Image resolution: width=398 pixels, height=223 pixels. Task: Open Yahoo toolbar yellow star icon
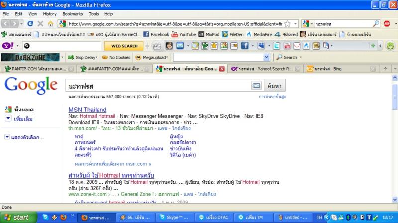214,46
